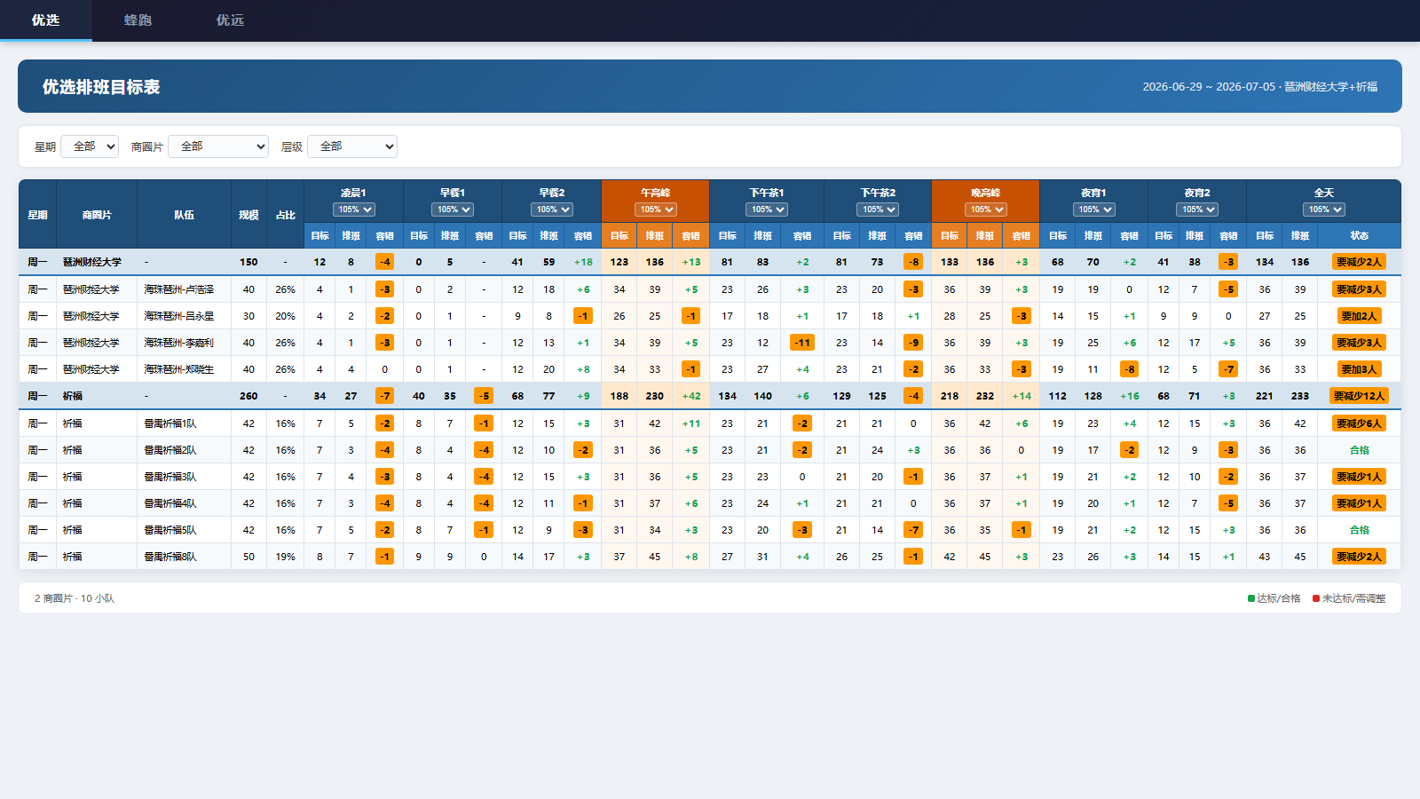Click team 海珠琶洲-吕永星
This screenshot has height=799, width=1420.
pyautogui.click(x=179, y=316)
